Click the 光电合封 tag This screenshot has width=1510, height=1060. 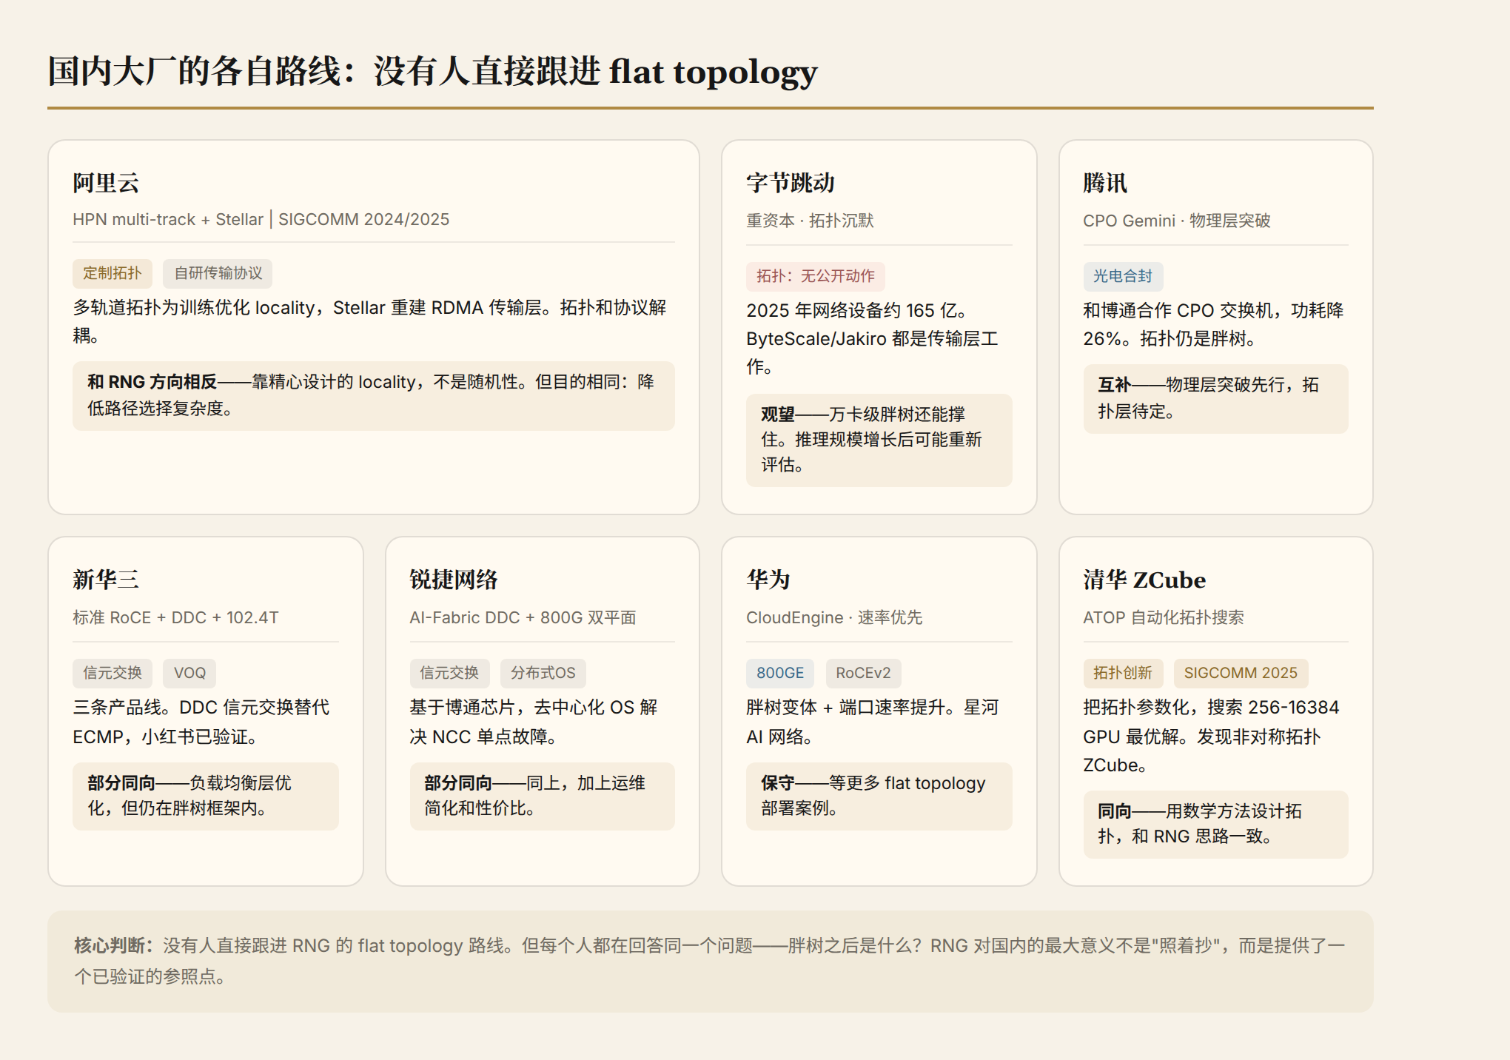[1122, 276]
